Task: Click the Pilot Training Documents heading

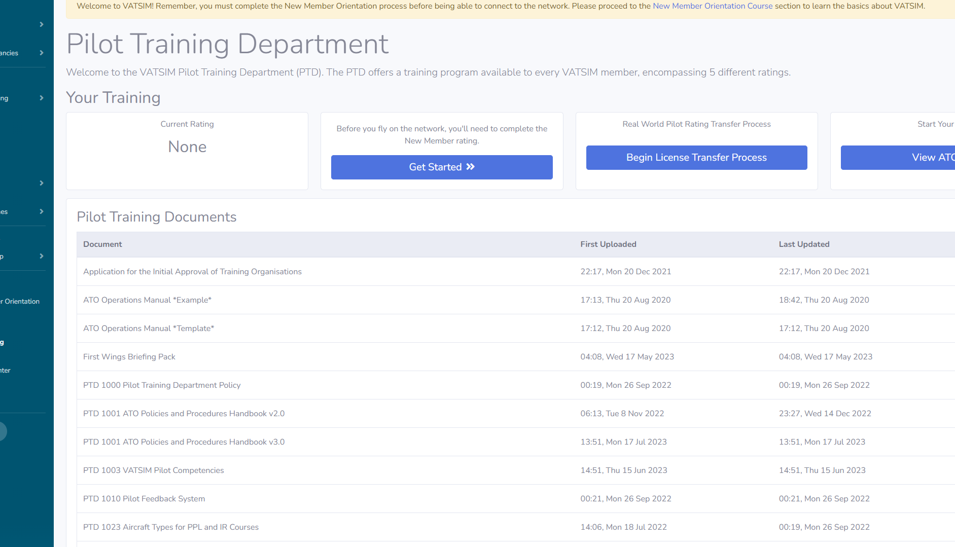Action: click(x=156, y=216)
